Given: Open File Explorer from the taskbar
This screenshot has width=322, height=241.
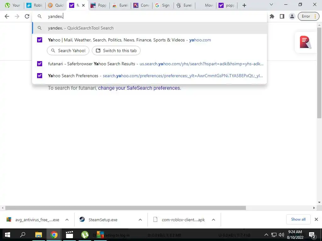Looking at the screenshot, I should coord(38,235).
